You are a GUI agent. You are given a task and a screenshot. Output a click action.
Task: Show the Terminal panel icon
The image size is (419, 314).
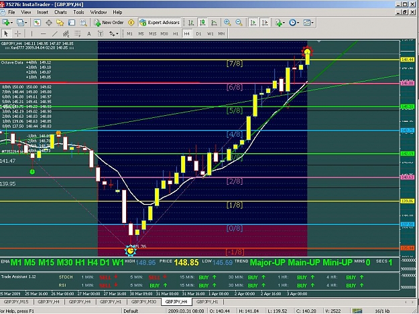(x=72, y=23)
